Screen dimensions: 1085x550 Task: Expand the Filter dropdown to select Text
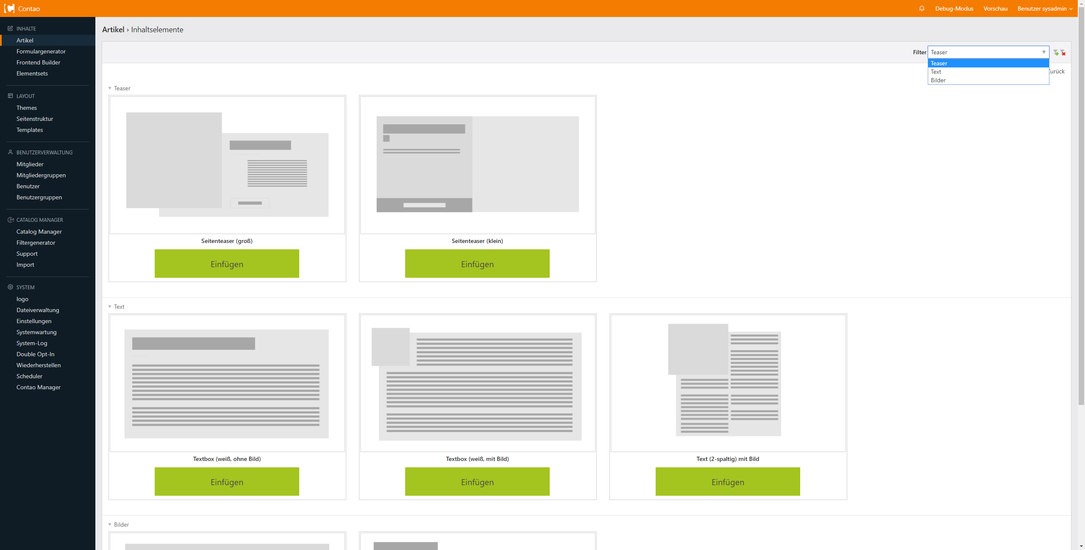click(x=986, y=72)
